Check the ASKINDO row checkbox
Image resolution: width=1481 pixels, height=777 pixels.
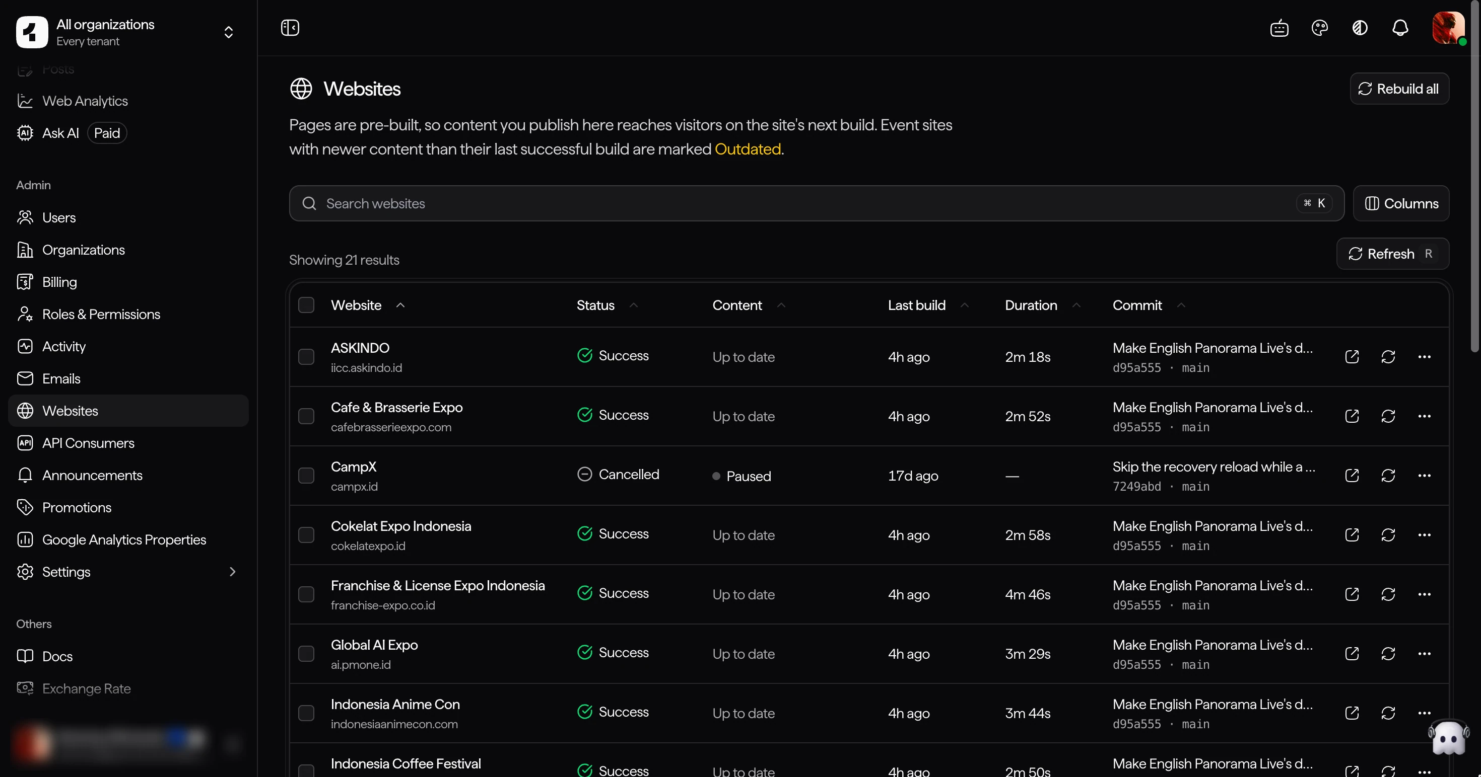pyautogui.click(x=306, y=357)
